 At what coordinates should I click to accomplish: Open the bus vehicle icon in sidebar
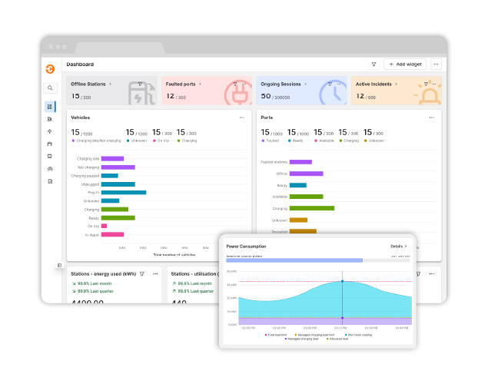(50, 156)
